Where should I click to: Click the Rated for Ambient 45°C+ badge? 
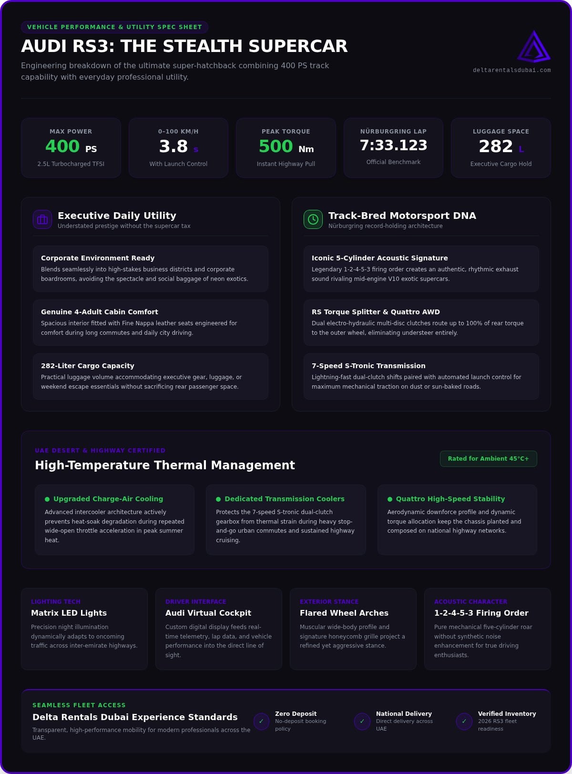point(489,459)
